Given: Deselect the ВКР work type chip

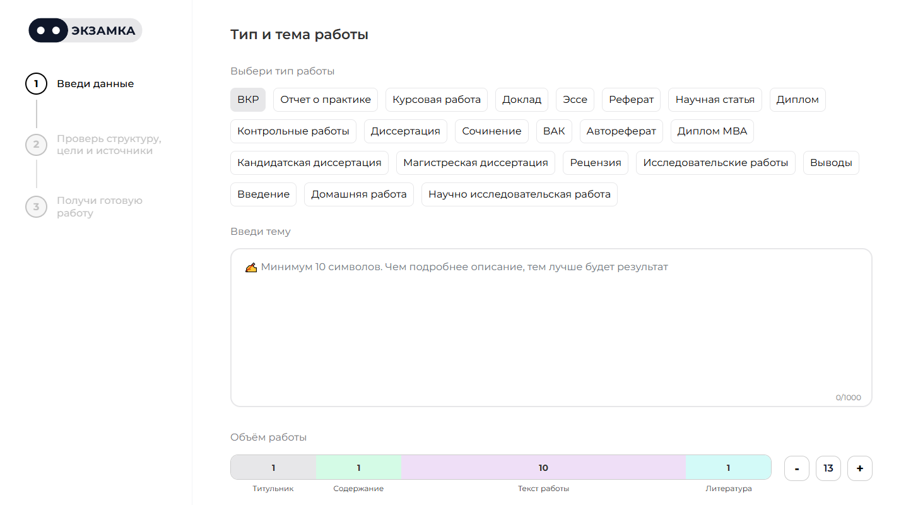Looking at the screenshot, I should coord(247,99).
